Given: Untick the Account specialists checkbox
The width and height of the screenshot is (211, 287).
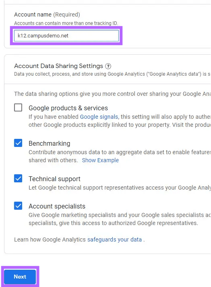Looking at the screenshot, I should pos(18,206).
